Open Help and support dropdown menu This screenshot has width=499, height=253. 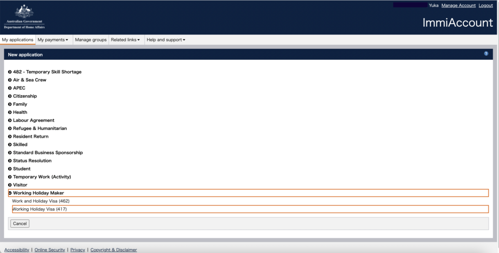166,40
